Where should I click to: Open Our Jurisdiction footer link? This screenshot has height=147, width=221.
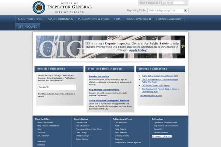[43, 136]
